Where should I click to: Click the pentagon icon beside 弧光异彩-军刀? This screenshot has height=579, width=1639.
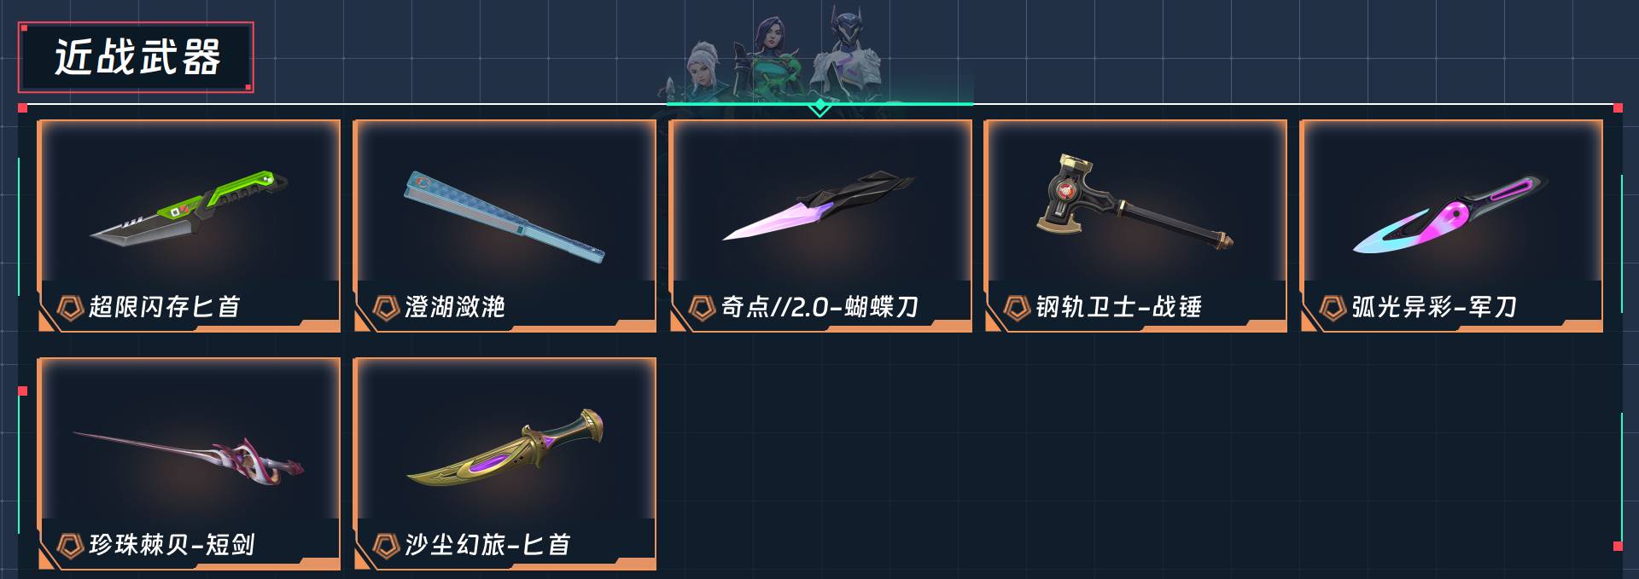(1333, 307)
